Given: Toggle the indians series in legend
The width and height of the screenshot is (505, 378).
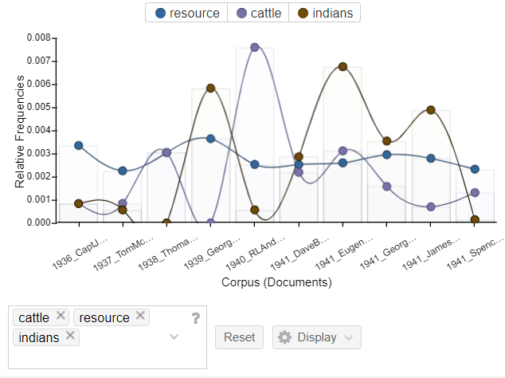Looking at the screenshot, I should 325,13.
